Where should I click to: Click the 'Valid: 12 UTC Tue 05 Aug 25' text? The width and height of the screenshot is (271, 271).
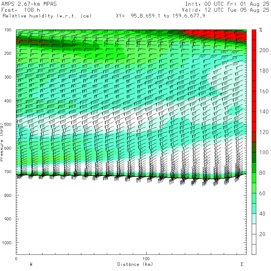click(225, 10)
